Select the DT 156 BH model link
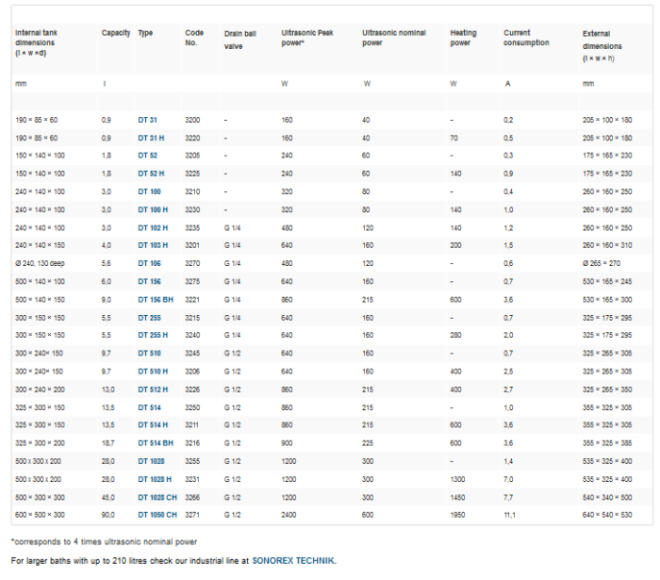This screenshot has height=580, width=660. click(155, 299)
